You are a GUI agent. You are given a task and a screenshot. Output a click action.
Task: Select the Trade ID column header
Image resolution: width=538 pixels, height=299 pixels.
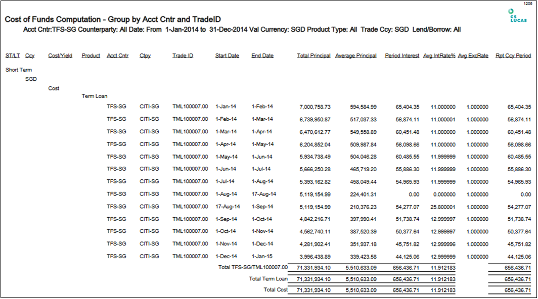(183, 56)
